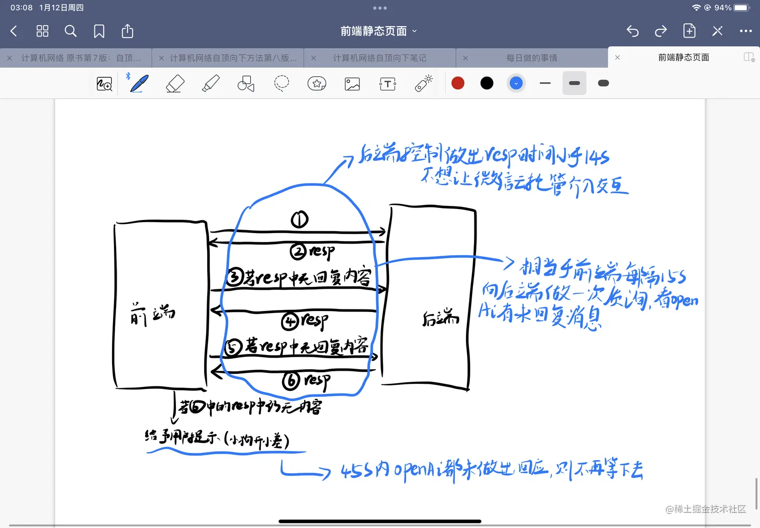Undo the last stroke

point(632,31)
